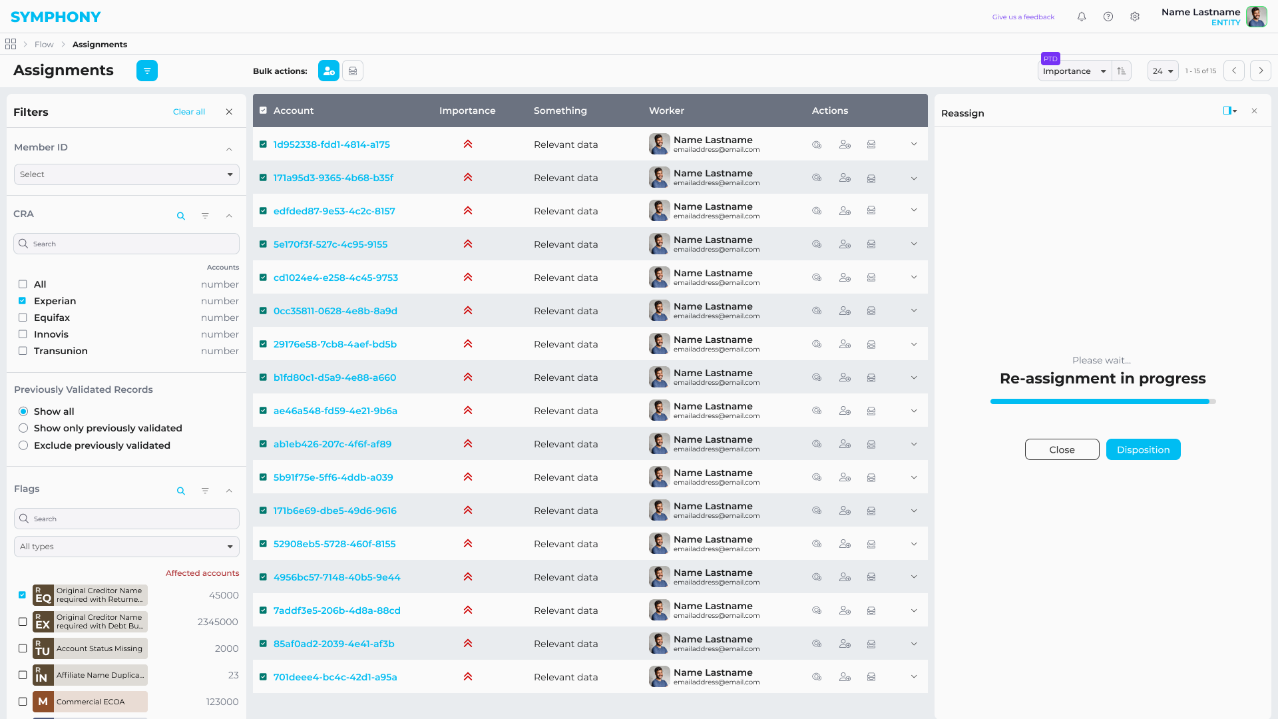
Task: Expand row 1d952338-fdd1-4814-a175 chevron
Action: tap(914, 144)
